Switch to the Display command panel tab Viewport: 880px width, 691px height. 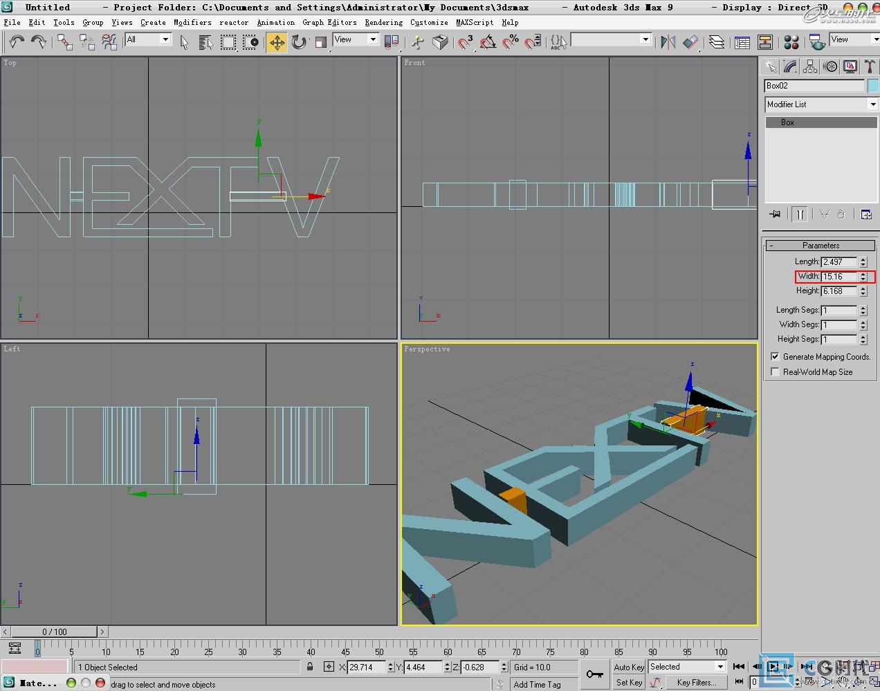tap(850, 67)
